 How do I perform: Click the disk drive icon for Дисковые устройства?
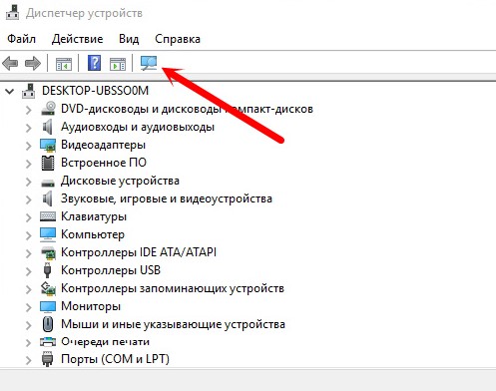pos(48,183)
